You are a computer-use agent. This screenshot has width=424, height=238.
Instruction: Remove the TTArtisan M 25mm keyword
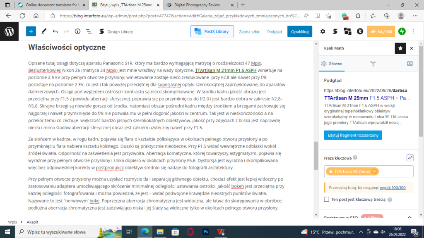pyautogui.click(x=374, y=171)
